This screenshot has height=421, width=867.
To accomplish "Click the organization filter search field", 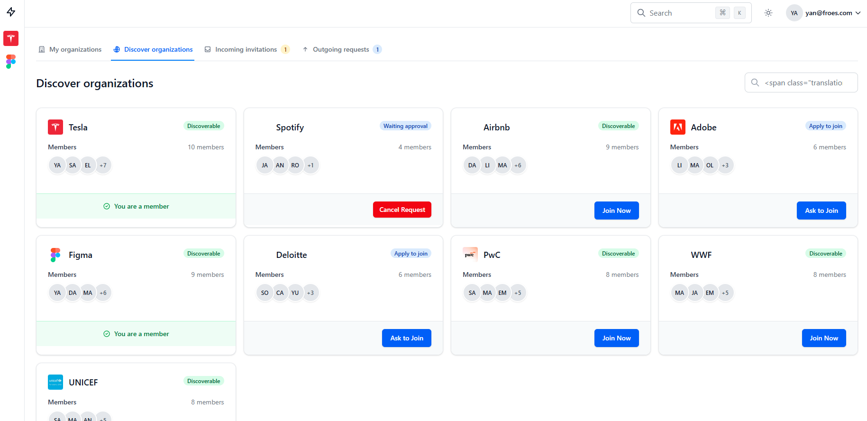I will click(x=801, y=82).
